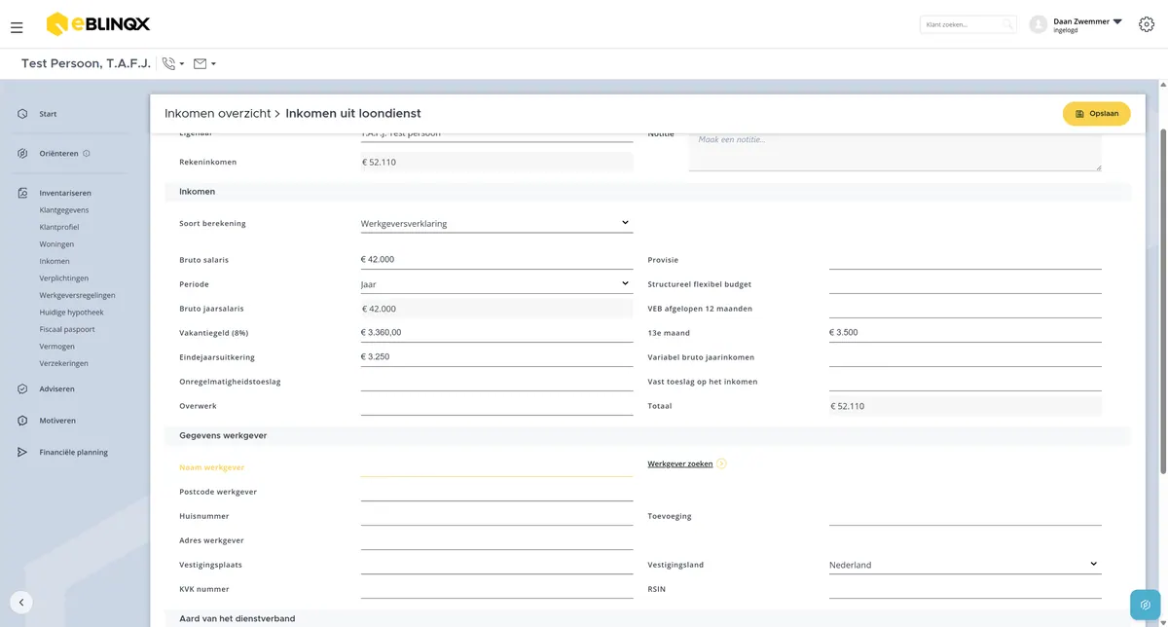Click the Motiveren sidebar icon
Image resolution: width=1168 pixels, height=627 pixels.
(x=22, y=421)
